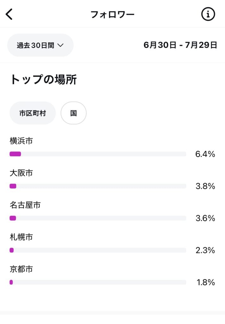The image size is (225, 324).
Task: Choose the 名古屋市 location label
Action: pos(25,205)
